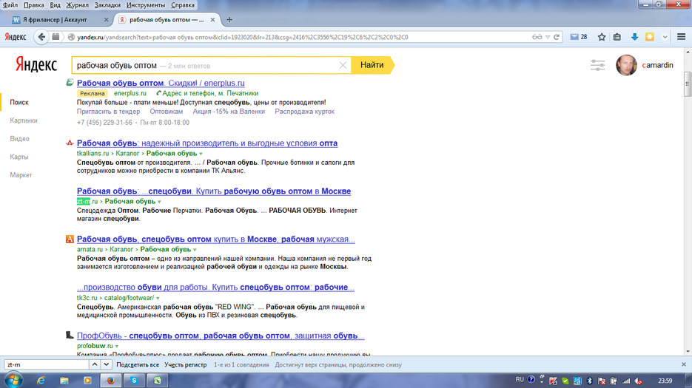
Task: Click the yellow extension icon in toolbar
Action: click(650, 37)
